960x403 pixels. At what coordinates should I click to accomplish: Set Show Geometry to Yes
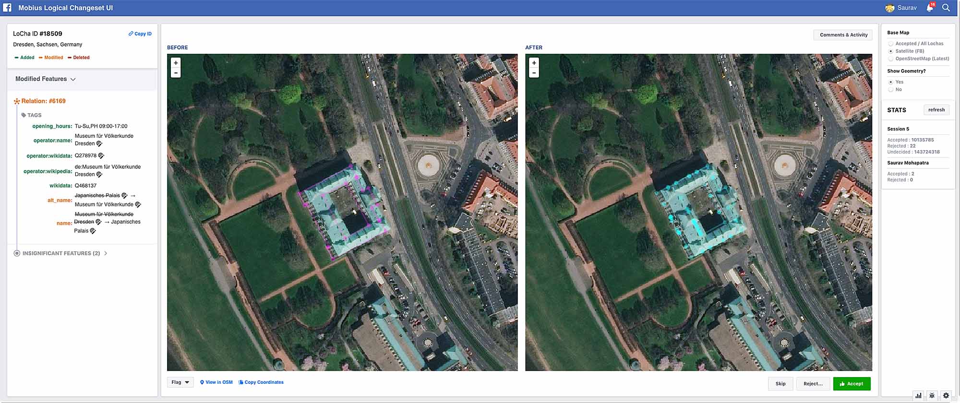coord(891,82)
